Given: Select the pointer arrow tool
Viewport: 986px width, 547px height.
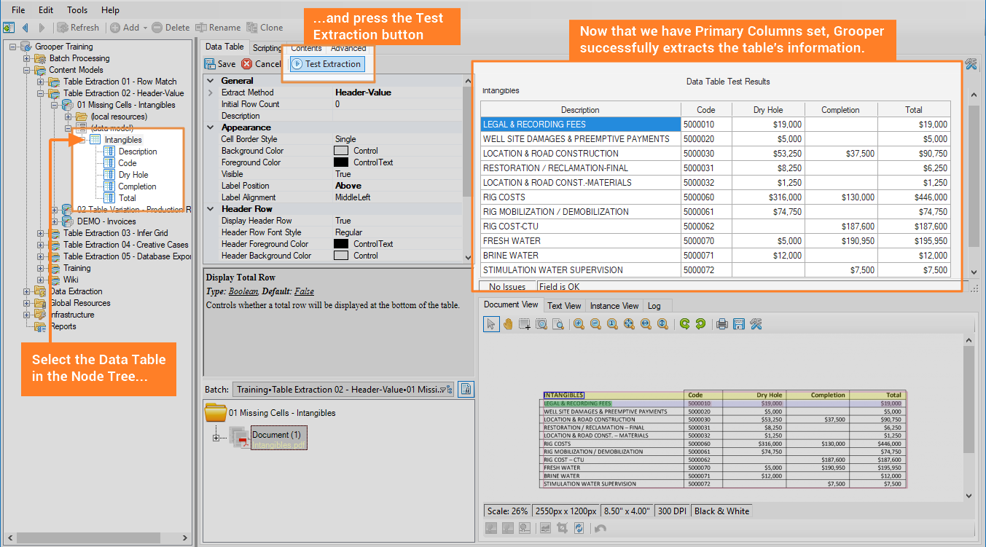Looking at the screenshot, I should pyautogui.click(x=491, y=324).
